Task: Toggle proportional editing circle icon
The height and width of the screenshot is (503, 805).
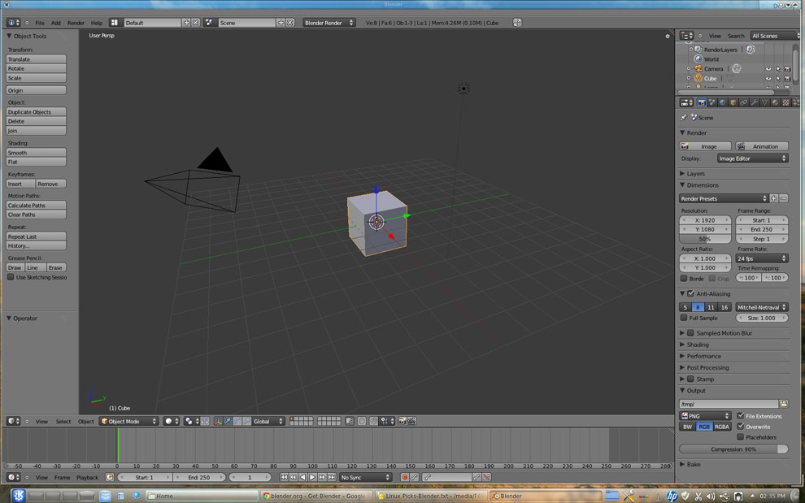Action: click(x=362, y=421)
